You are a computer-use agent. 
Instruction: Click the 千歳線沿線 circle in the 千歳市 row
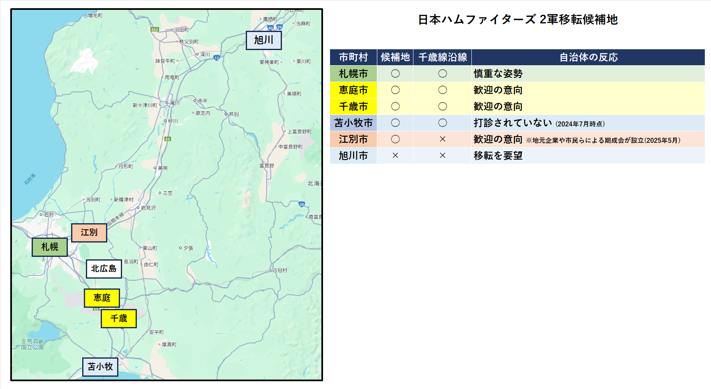(443, 106)
